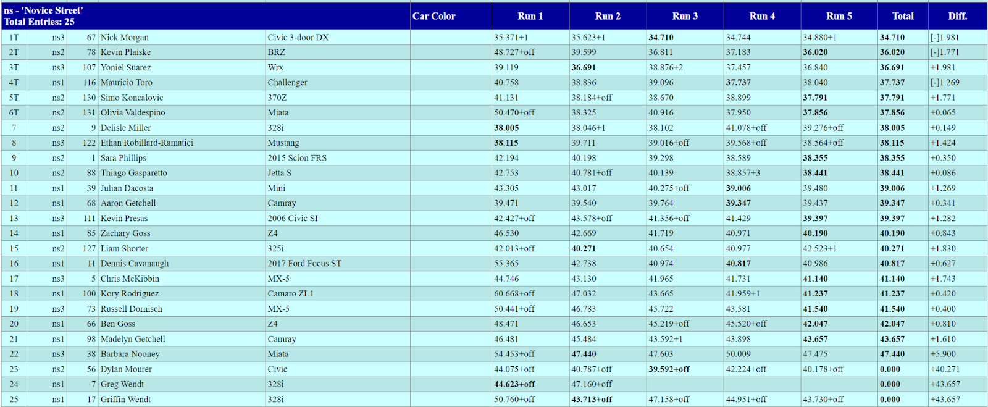Viewport: 988px width, 407px height.
Task: Click Griffin Wendt's Run 2 time 43.713+off
Action: point(592,400)
